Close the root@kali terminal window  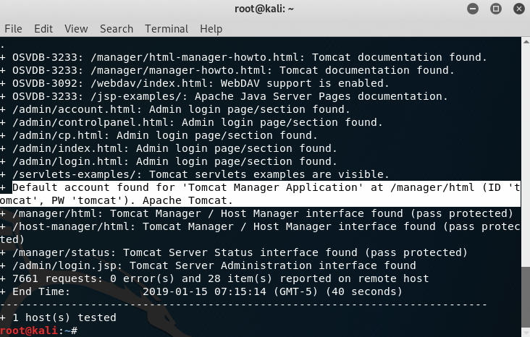pyautogui.click(x=519, y=9)
